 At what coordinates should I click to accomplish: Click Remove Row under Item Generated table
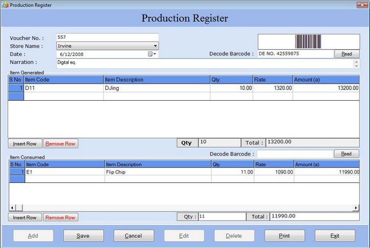61,143
